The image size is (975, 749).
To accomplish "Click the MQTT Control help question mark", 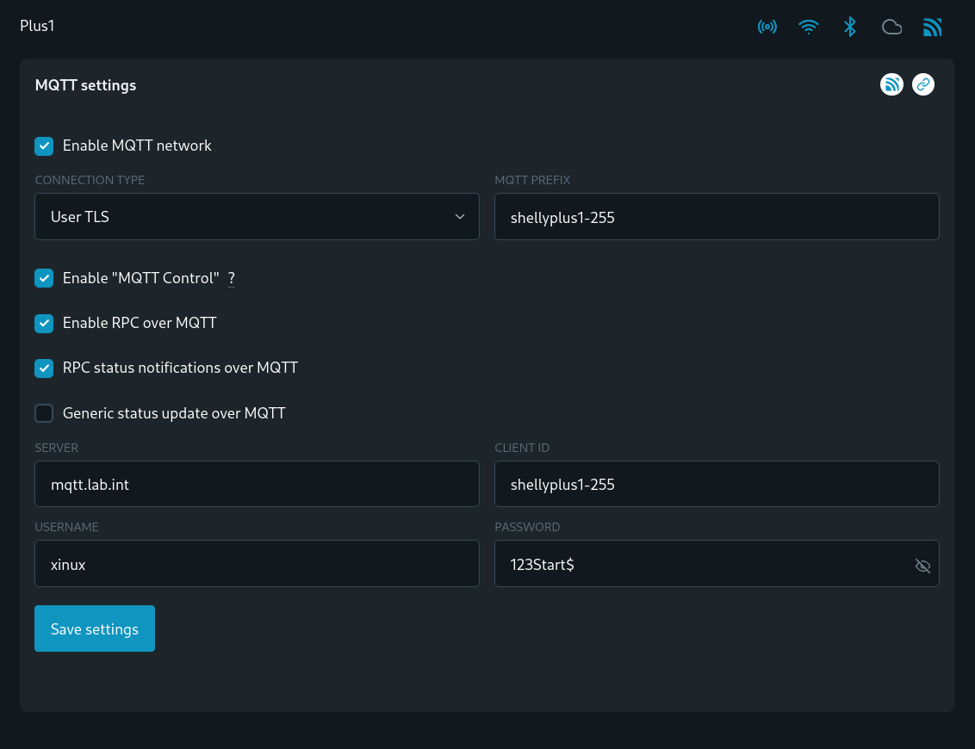I will point(231,278).
